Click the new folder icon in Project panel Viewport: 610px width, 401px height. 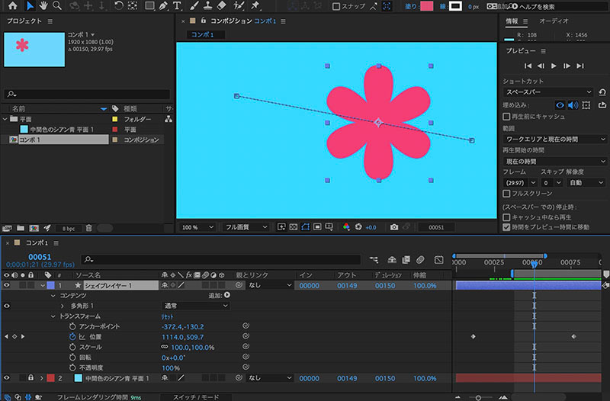(21, 228)
